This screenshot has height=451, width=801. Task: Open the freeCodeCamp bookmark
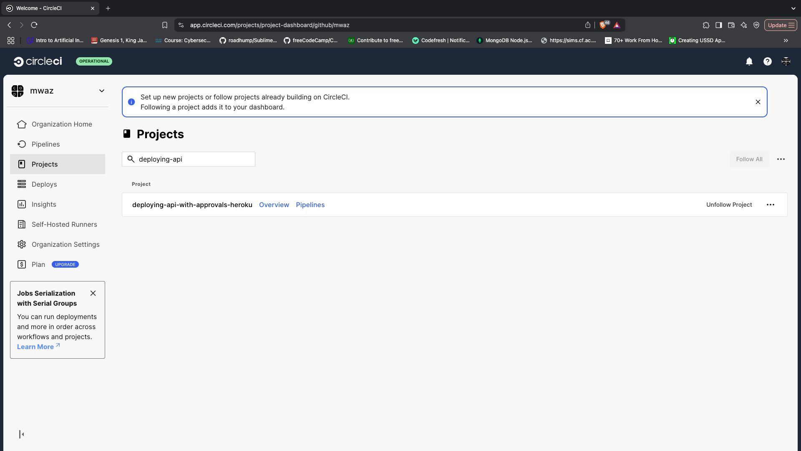311,41
